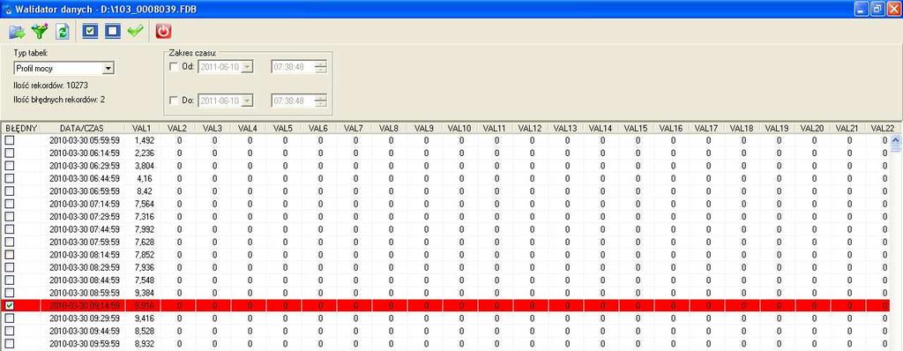The width and height of the screenshot is (903, 351).
Task: Enable the 'Do' time range checkbox
Action: (174, 101)
